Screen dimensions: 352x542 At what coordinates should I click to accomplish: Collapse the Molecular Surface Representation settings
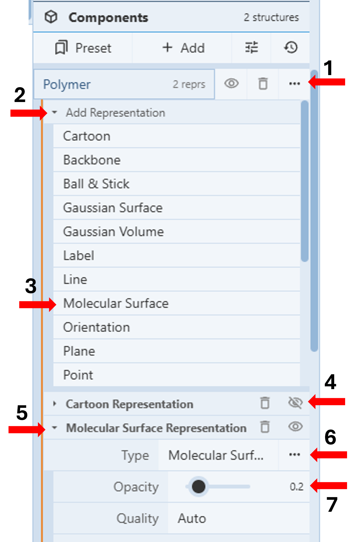point(55,428)
